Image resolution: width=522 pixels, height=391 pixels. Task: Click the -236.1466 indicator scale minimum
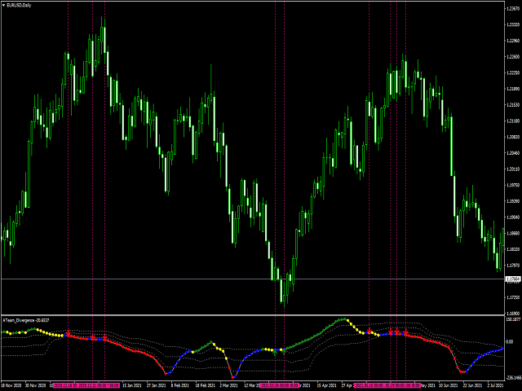tap(513, 378)
